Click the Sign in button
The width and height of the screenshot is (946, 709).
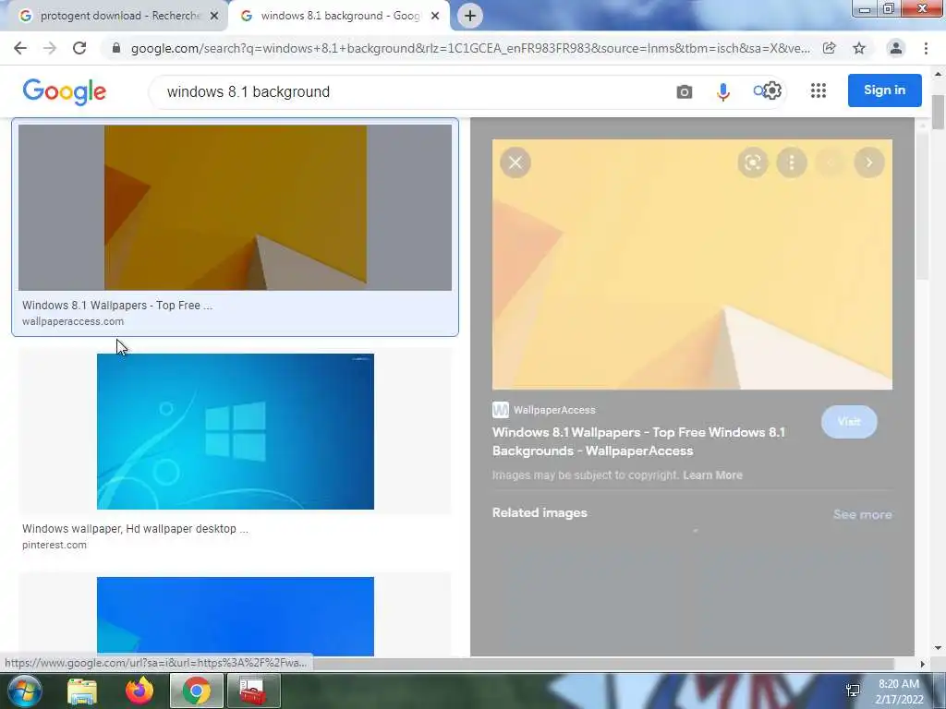(884, 90)
